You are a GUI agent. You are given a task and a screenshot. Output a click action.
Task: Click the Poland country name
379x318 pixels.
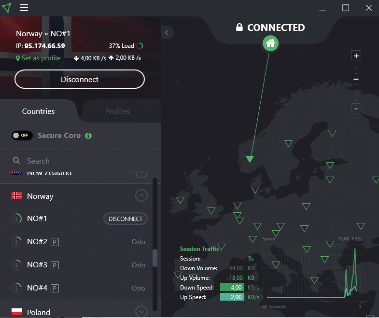tap(39, 312)
